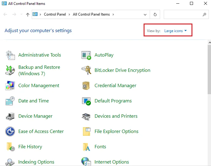This screenshot has width=211, height=166.
Task: Open the Administrative Tools icon
Action: coord(10,55)
